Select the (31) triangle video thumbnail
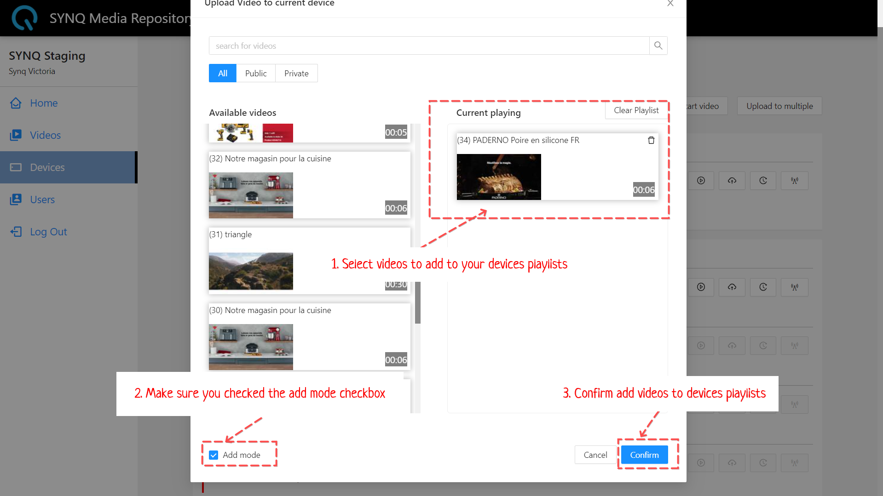 click(251, 271)
